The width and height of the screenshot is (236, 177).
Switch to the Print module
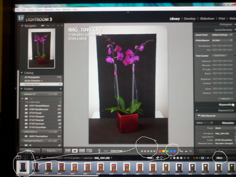point(222,19)
